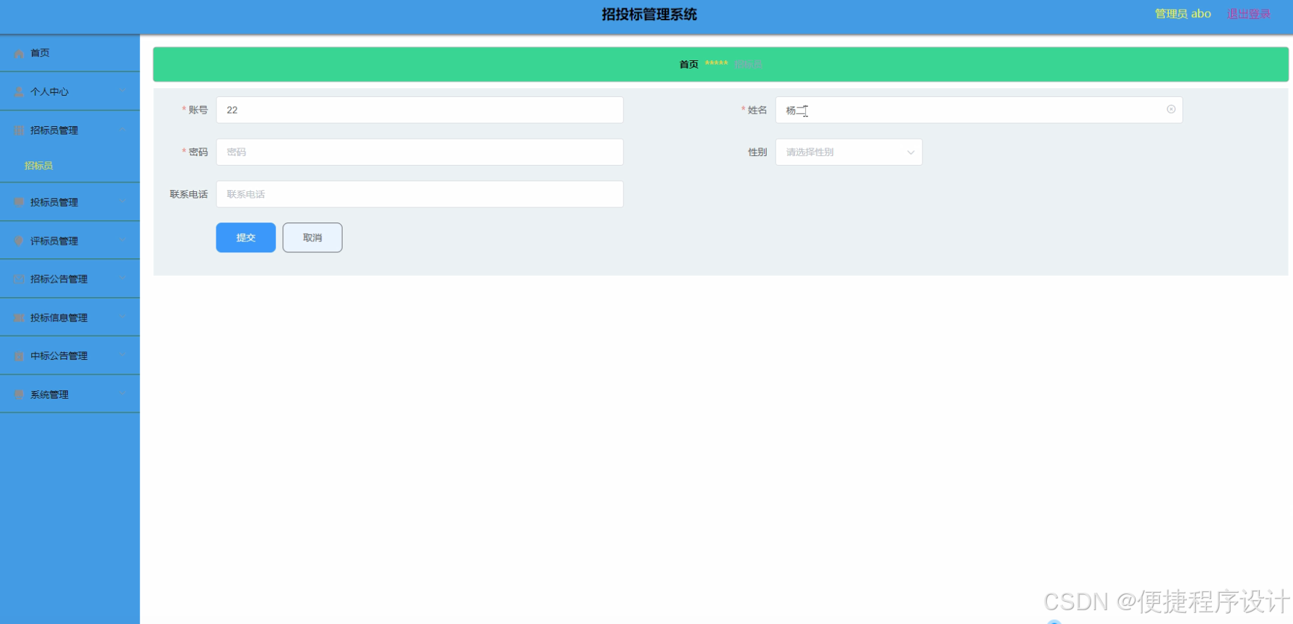
Task: Click the 姓名 input field
Action: click(979, 110)
